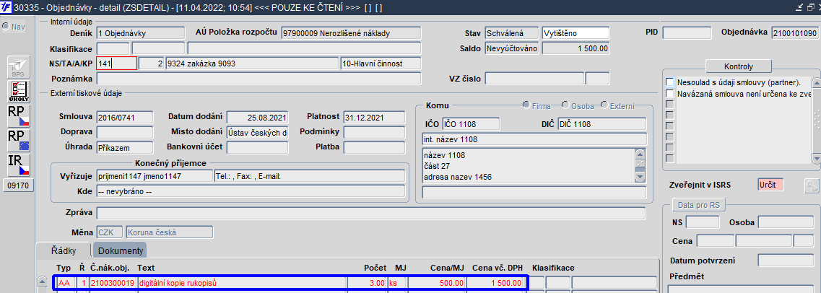This screenshot has width=821, height=293.
Task: Click the Určit field for Zveřejnit v ISRS
Action: coord(770,185)
